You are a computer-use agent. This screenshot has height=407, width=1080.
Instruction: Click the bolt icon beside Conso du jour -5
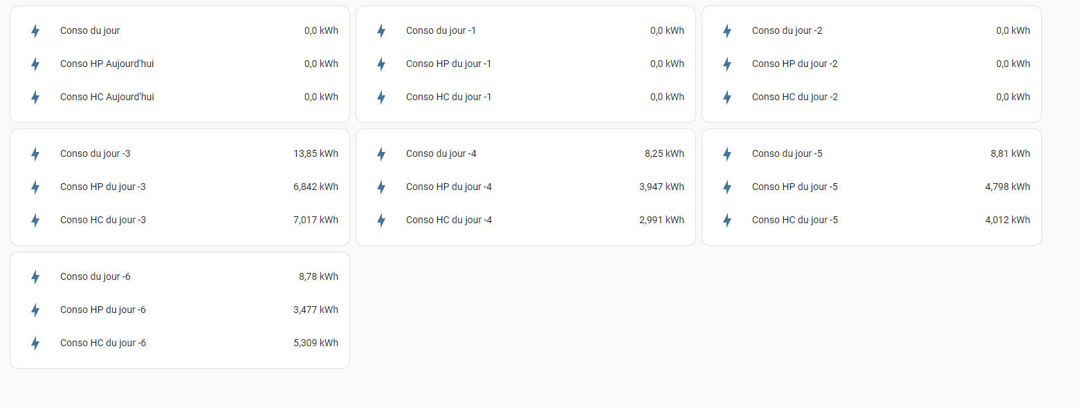[727, 154]
